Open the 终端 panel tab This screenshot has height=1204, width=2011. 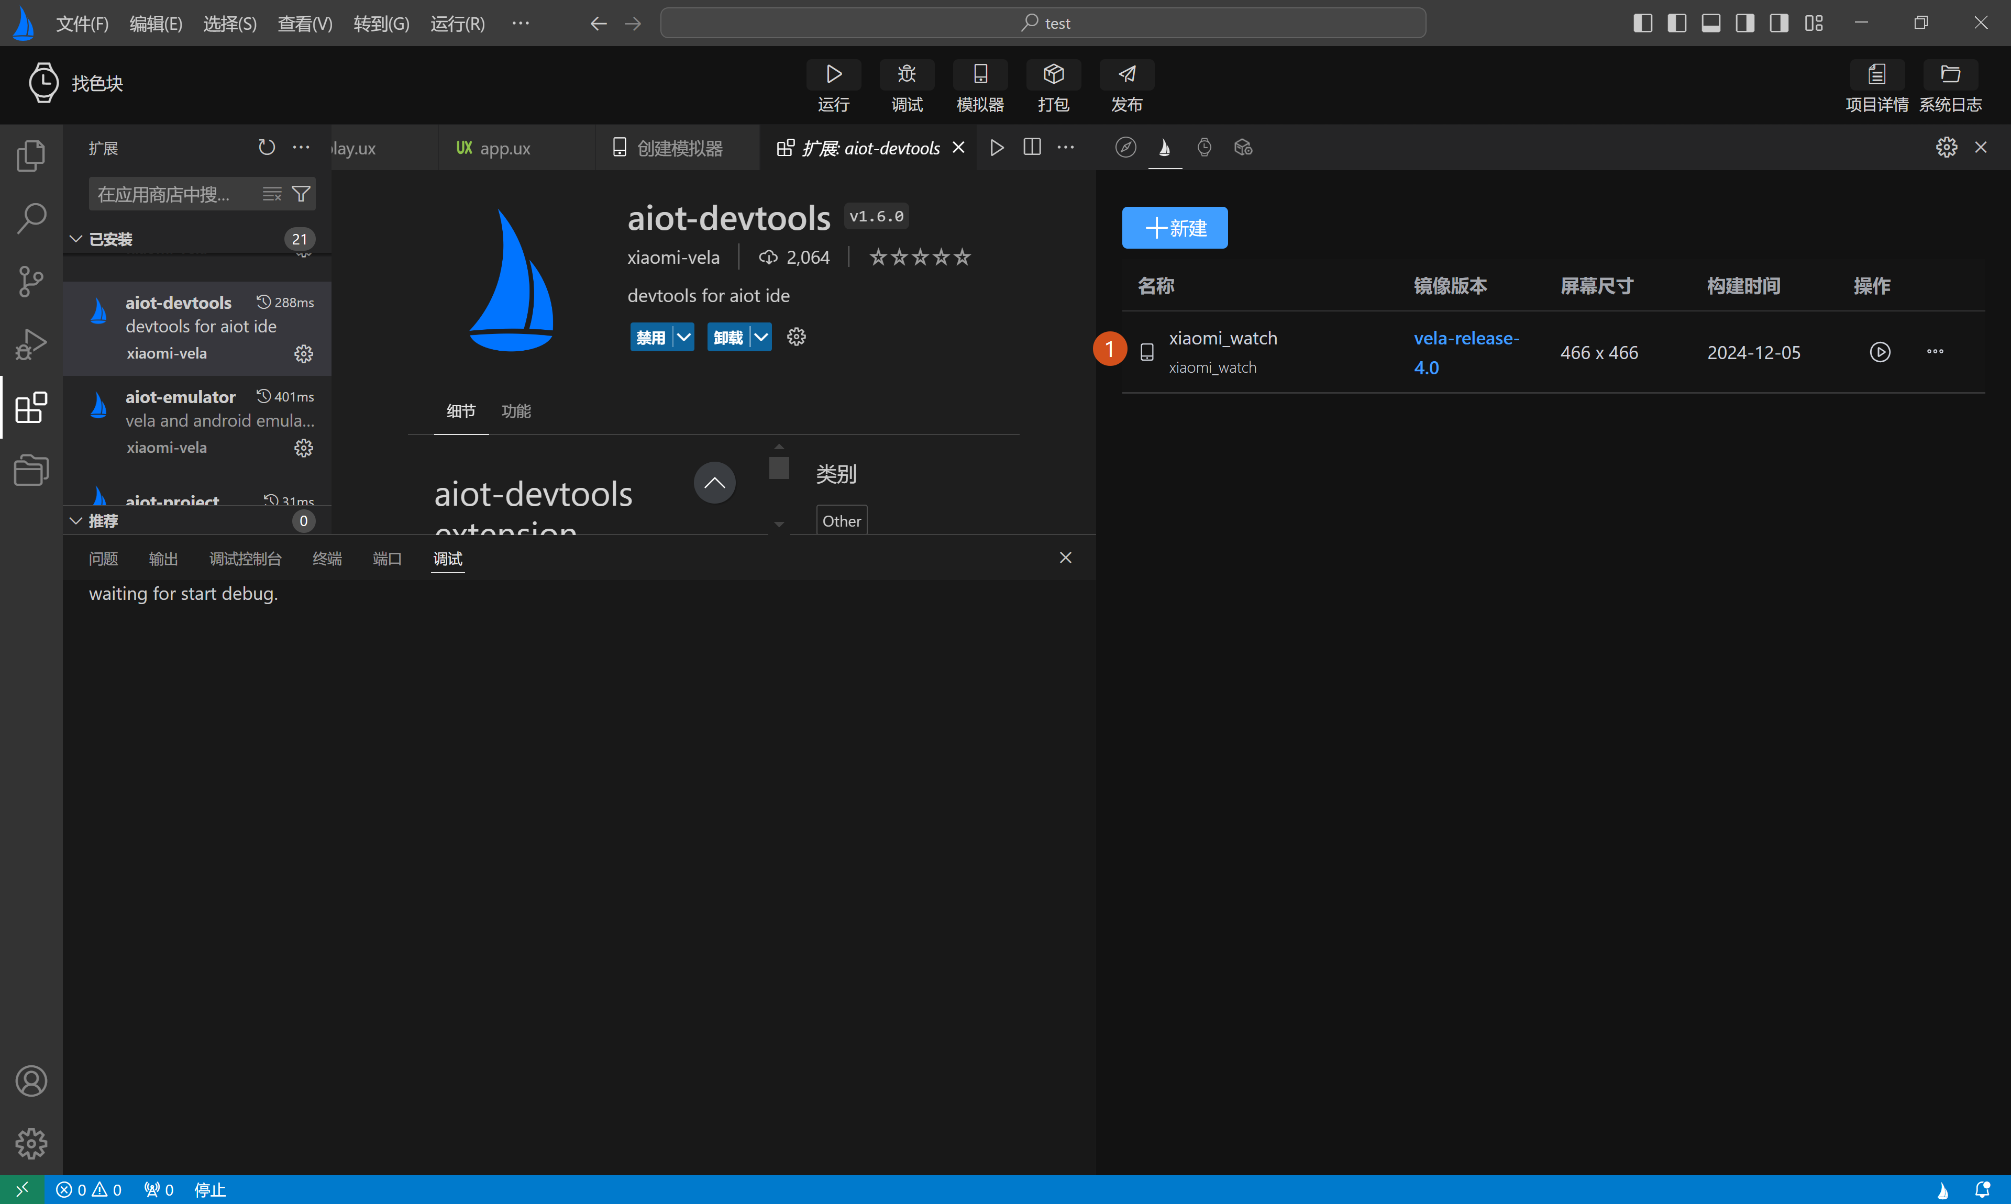coord(327,559)
